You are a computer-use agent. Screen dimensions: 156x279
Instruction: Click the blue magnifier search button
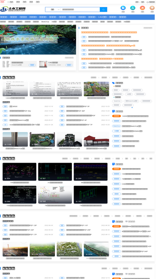pyautogui.click(x=104, y=10)
